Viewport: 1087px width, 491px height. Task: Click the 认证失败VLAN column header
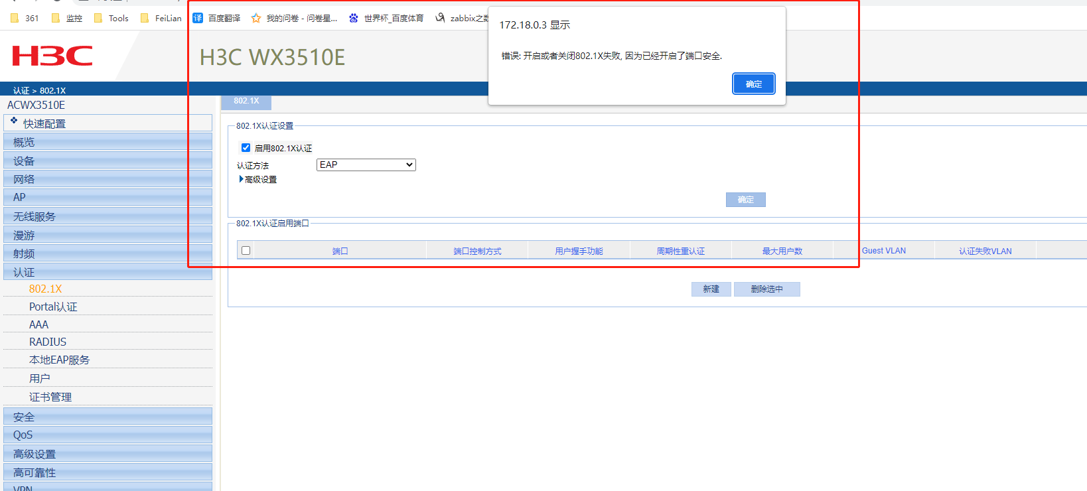(x=985, y=251)
